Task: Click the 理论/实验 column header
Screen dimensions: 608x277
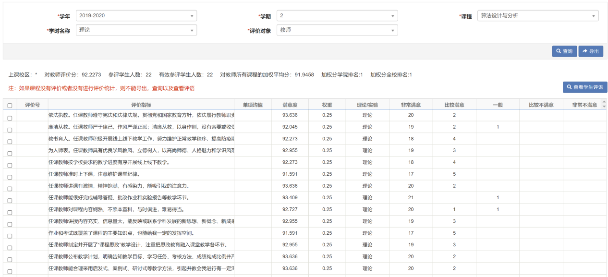Action: (367, 105)
